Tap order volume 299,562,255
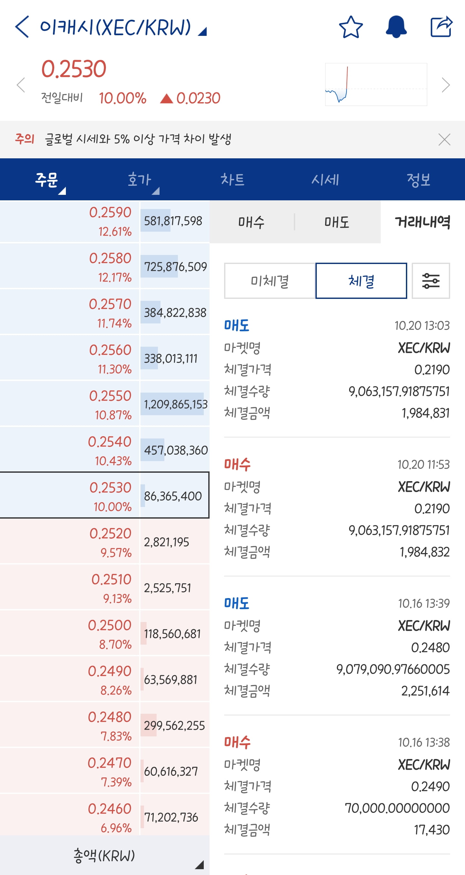 pos(174,725)
